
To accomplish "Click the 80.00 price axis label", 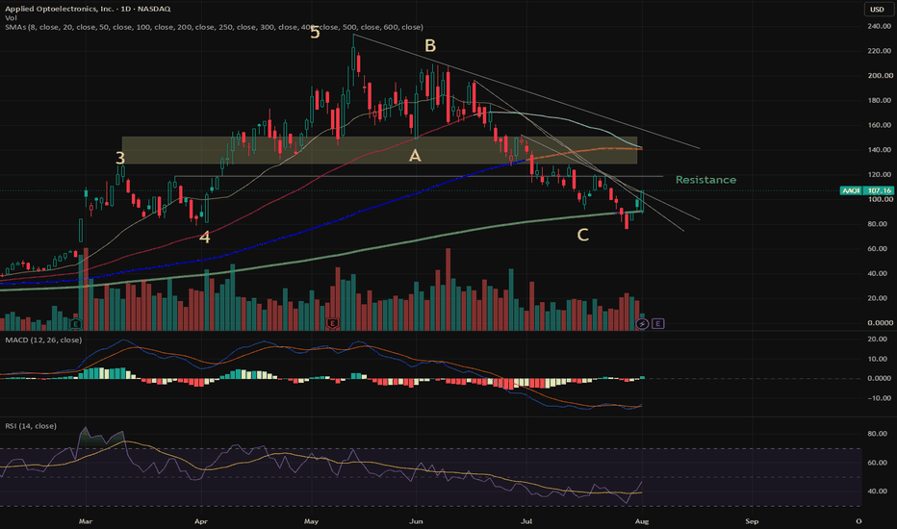I will point(880,224).
